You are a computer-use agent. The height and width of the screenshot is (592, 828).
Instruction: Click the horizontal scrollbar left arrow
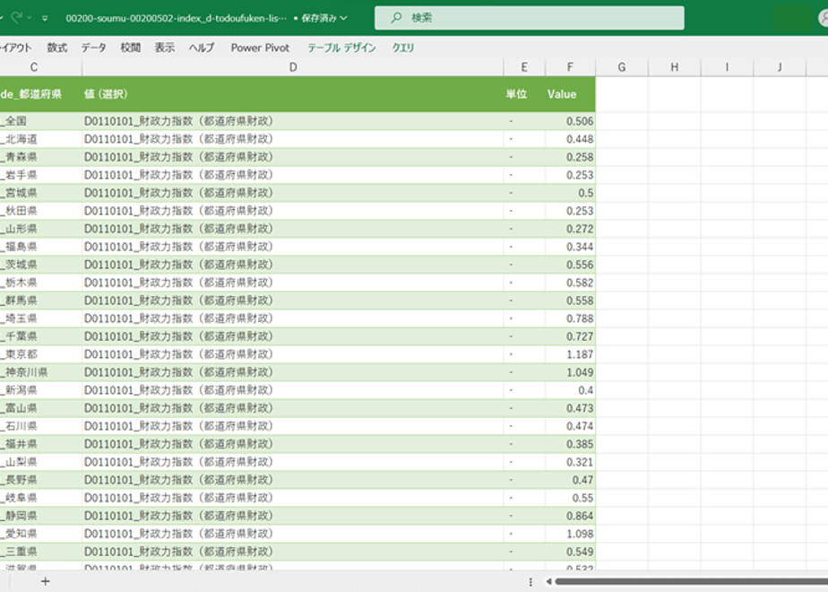click(x=548, y=581)
